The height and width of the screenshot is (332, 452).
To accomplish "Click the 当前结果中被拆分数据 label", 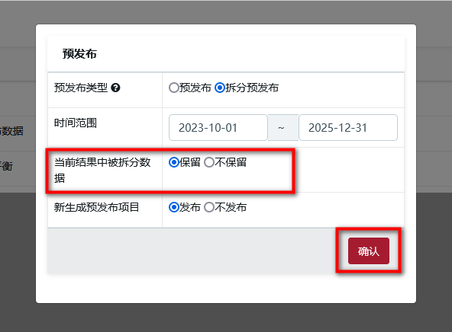I will coord(102,170).
